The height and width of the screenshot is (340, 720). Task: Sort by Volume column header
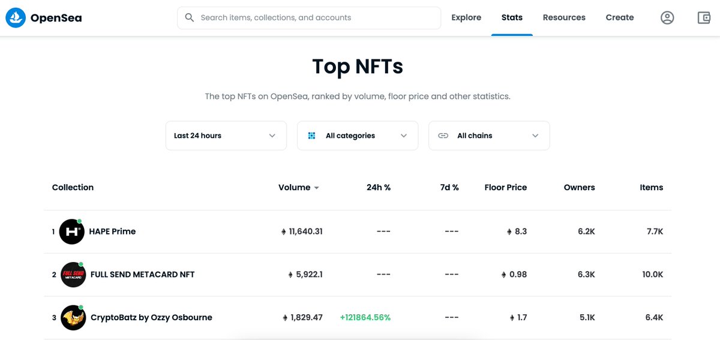[295, 188]
